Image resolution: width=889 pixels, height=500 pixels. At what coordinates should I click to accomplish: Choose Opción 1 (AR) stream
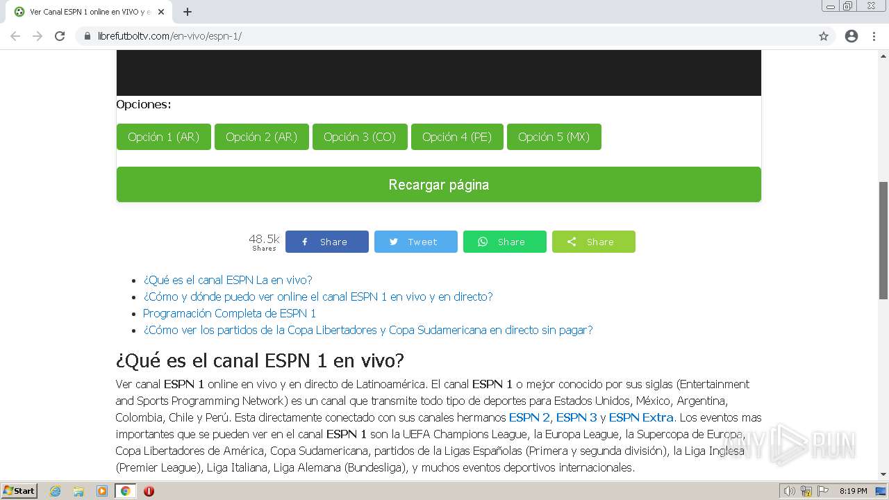[x=164, y=137]
